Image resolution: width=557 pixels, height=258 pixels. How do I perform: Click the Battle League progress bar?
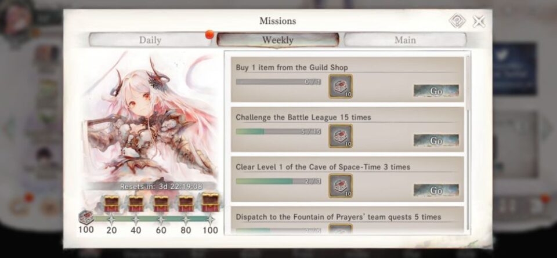click(x=278, y=132)
